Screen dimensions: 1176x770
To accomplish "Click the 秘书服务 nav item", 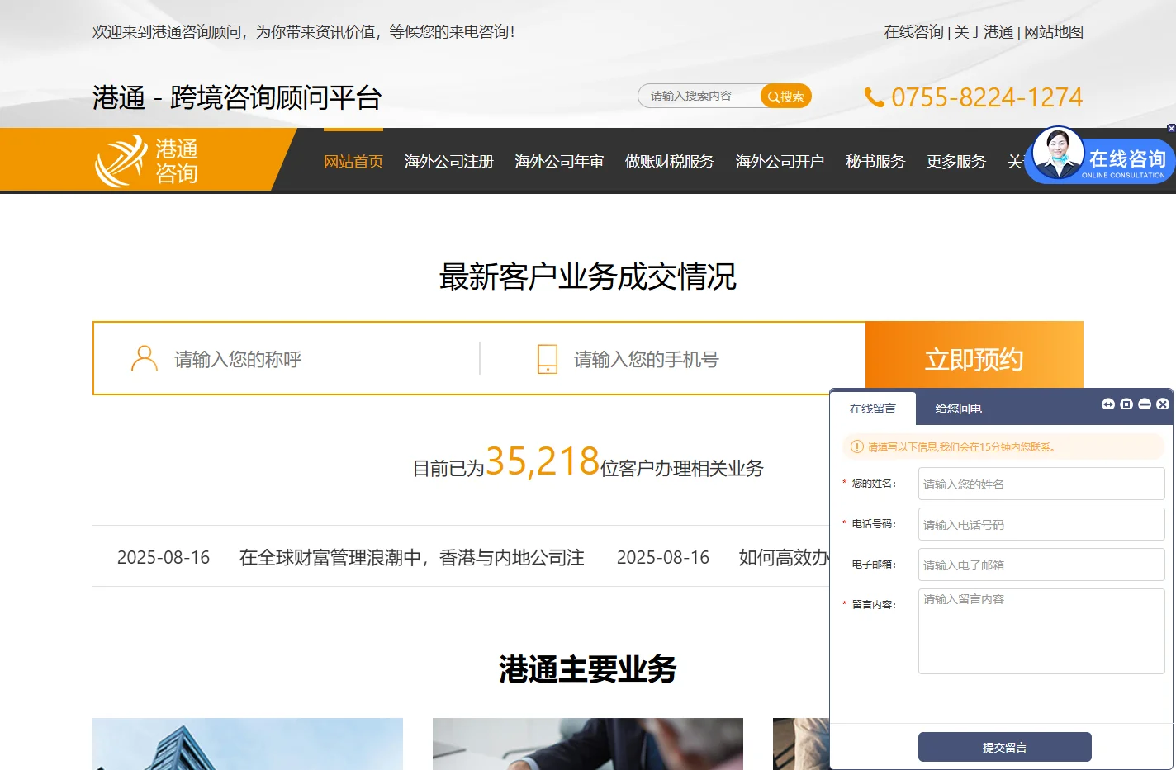I will click(x=875, y=162).
